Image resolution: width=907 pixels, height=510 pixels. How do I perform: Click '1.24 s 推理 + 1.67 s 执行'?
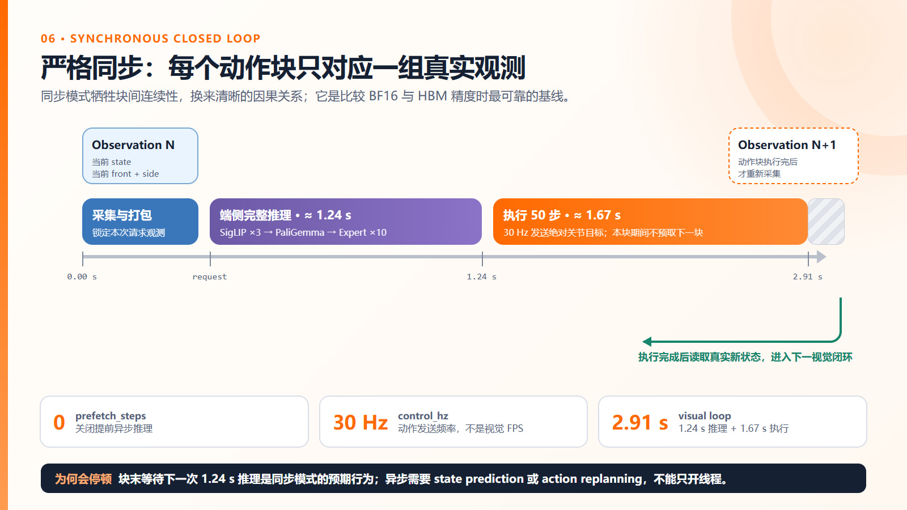tap(734, 429)
